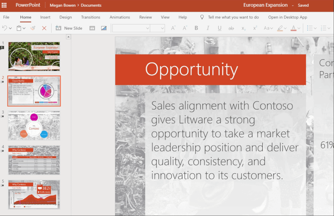Toggle Strikethrough formatting
The height and width of the screenshot is (216, 334).
(x=231, y=28)
